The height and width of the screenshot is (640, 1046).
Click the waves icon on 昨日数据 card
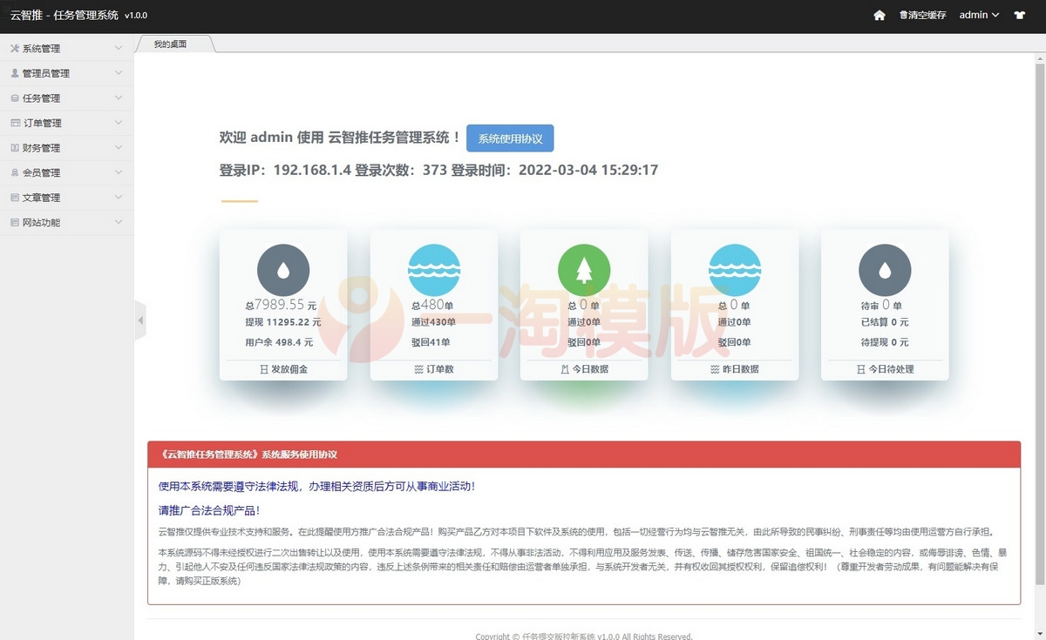(735, 268)
